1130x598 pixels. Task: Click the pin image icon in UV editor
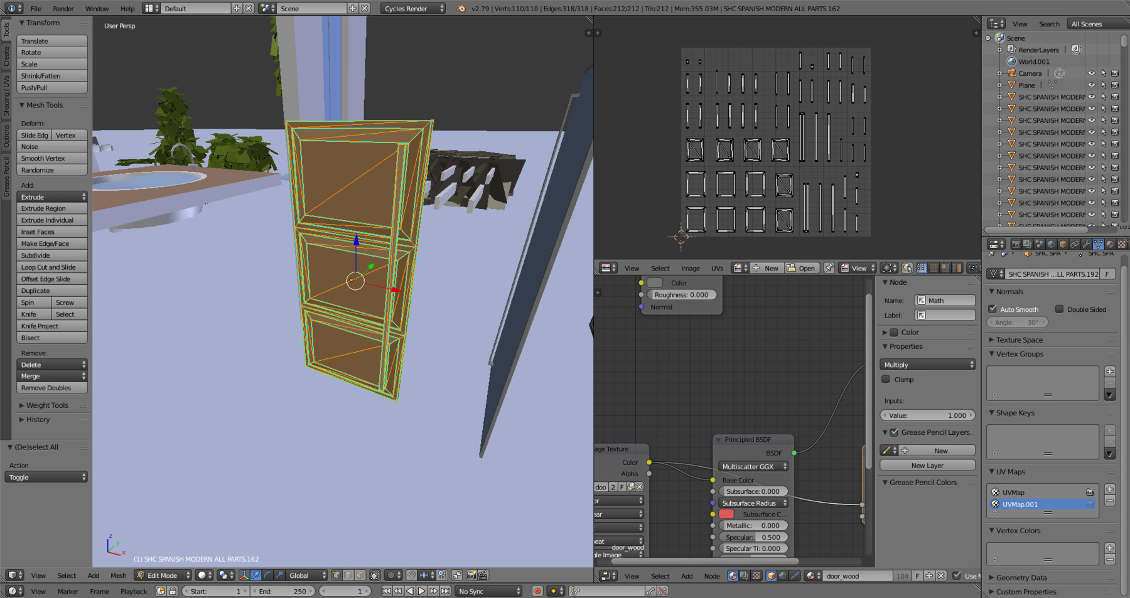pos(829,268)
